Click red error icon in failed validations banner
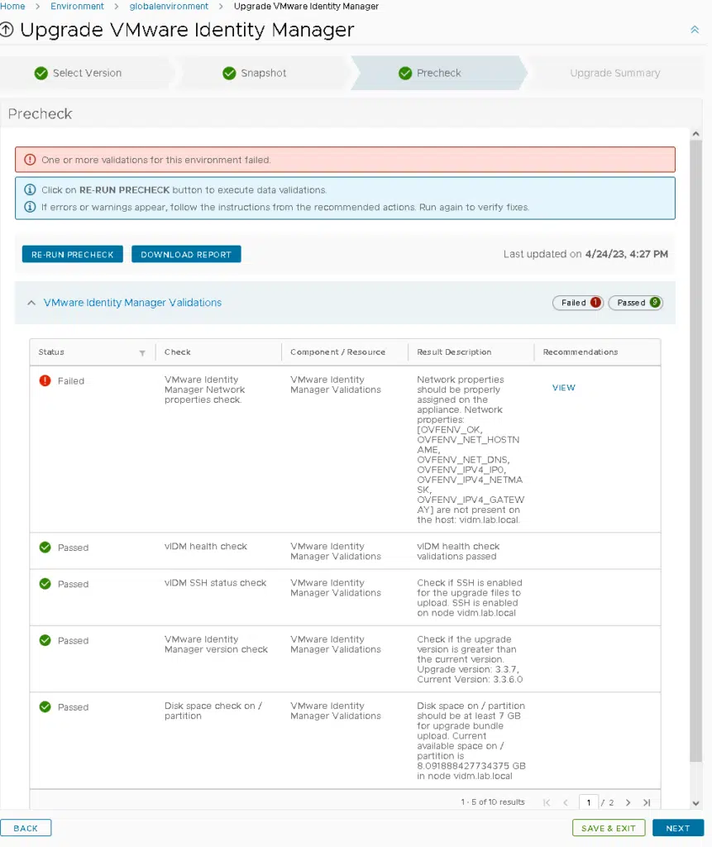The height and width of the screenshot is (847, 712). (x=31, y=160)
